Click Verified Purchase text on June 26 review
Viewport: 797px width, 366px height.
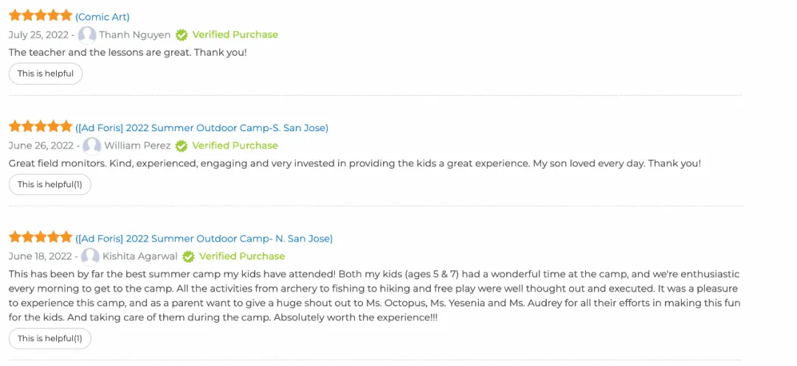[235, 146]
